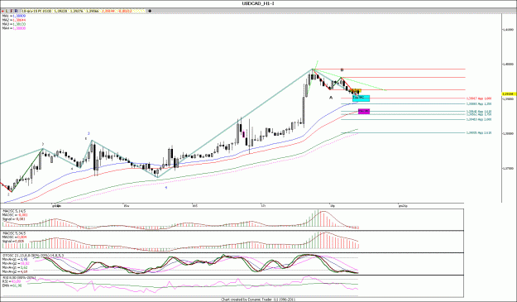Click the blue wave label 4 at chart low
Viewport: 517px width, 302px height.
[x=166, y=187]
